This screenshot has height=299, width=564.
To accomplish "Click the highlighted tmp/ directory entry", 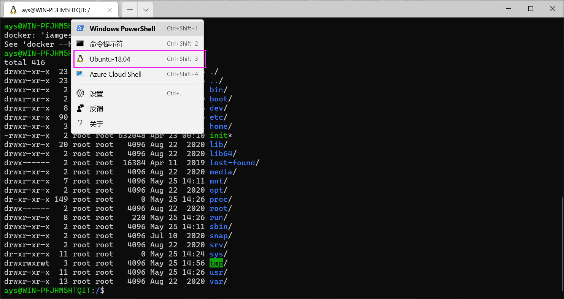I will tap(219, 263).
